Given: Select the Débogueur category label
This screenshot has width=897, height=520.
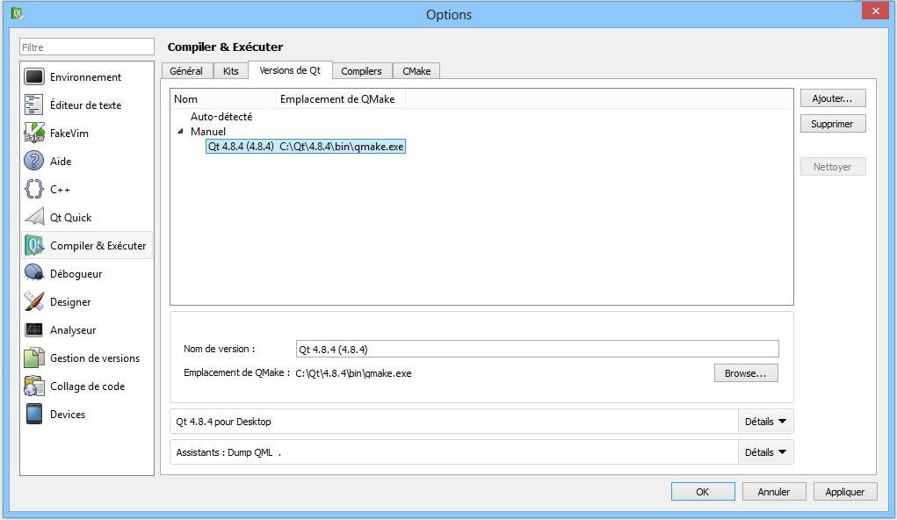Looking at the screenshot, I should click(x=76, y=273).
